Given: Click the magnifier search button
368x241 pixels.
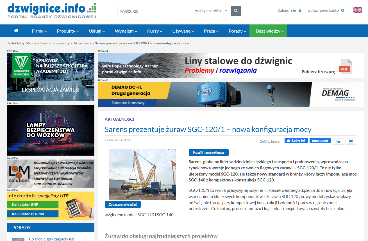Looking at the screenshot, I should tap(236, 11).
